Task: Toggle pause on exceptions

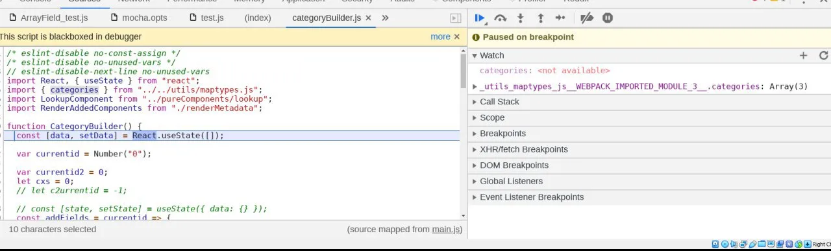Action: [608, 18]
